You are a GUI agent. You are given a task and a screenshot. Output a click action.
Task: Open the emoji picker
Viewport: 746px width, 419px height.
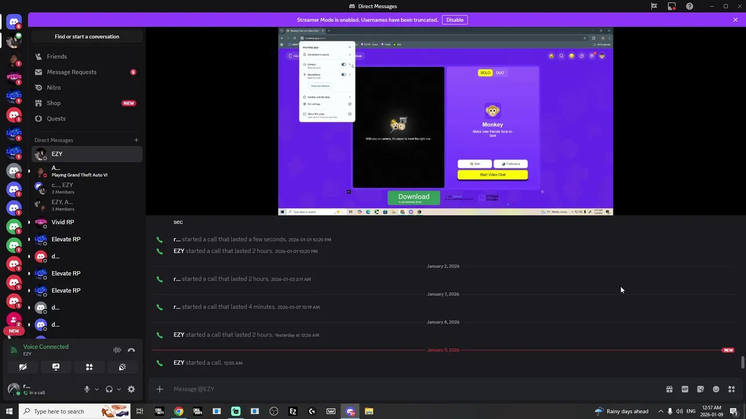click(x=716, y=389)
